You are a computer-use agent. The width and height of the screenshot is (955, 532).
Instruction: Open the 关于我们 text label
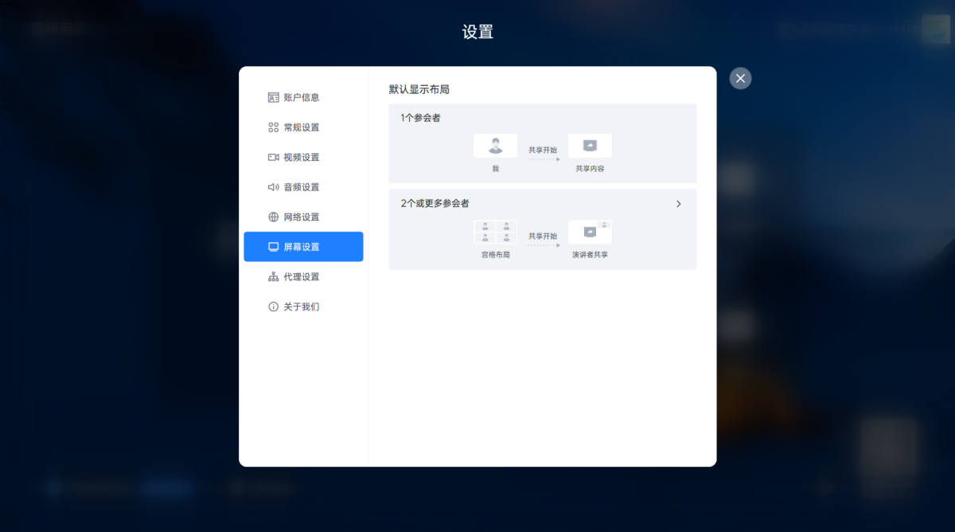(302, 307)
